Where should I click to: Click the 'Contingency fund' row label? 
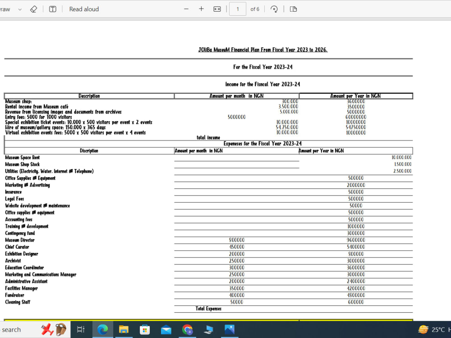click(20, 233)
